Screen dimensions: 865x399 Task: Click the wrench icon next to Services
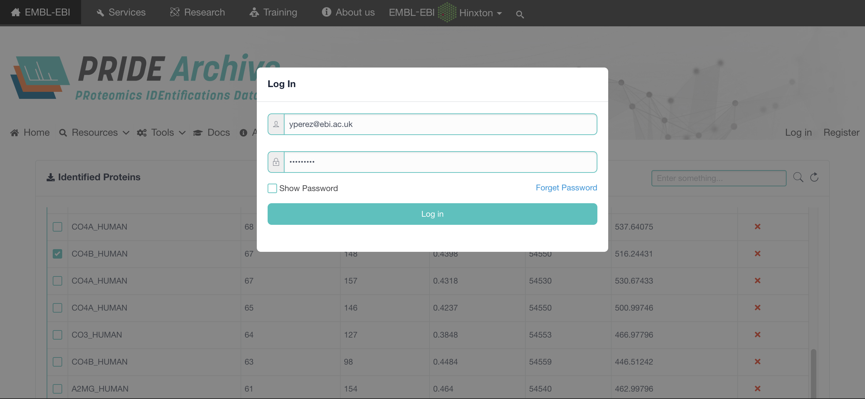[100, 12]
